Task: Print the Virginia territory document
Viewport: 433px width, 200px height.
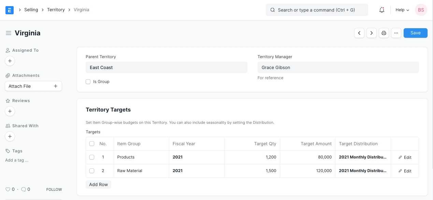Action: point(384,33)
